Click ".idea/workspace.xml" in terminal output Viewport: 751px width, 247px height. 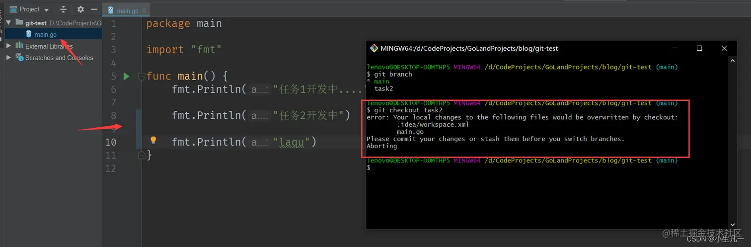(433, 125)
